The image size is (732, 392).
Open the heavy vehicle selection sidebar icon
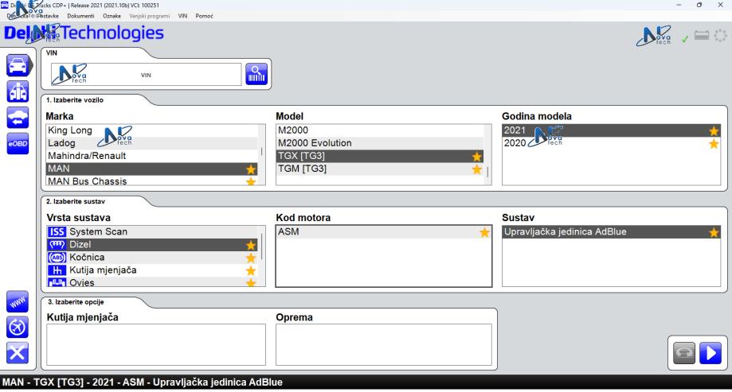click(18, 91)
